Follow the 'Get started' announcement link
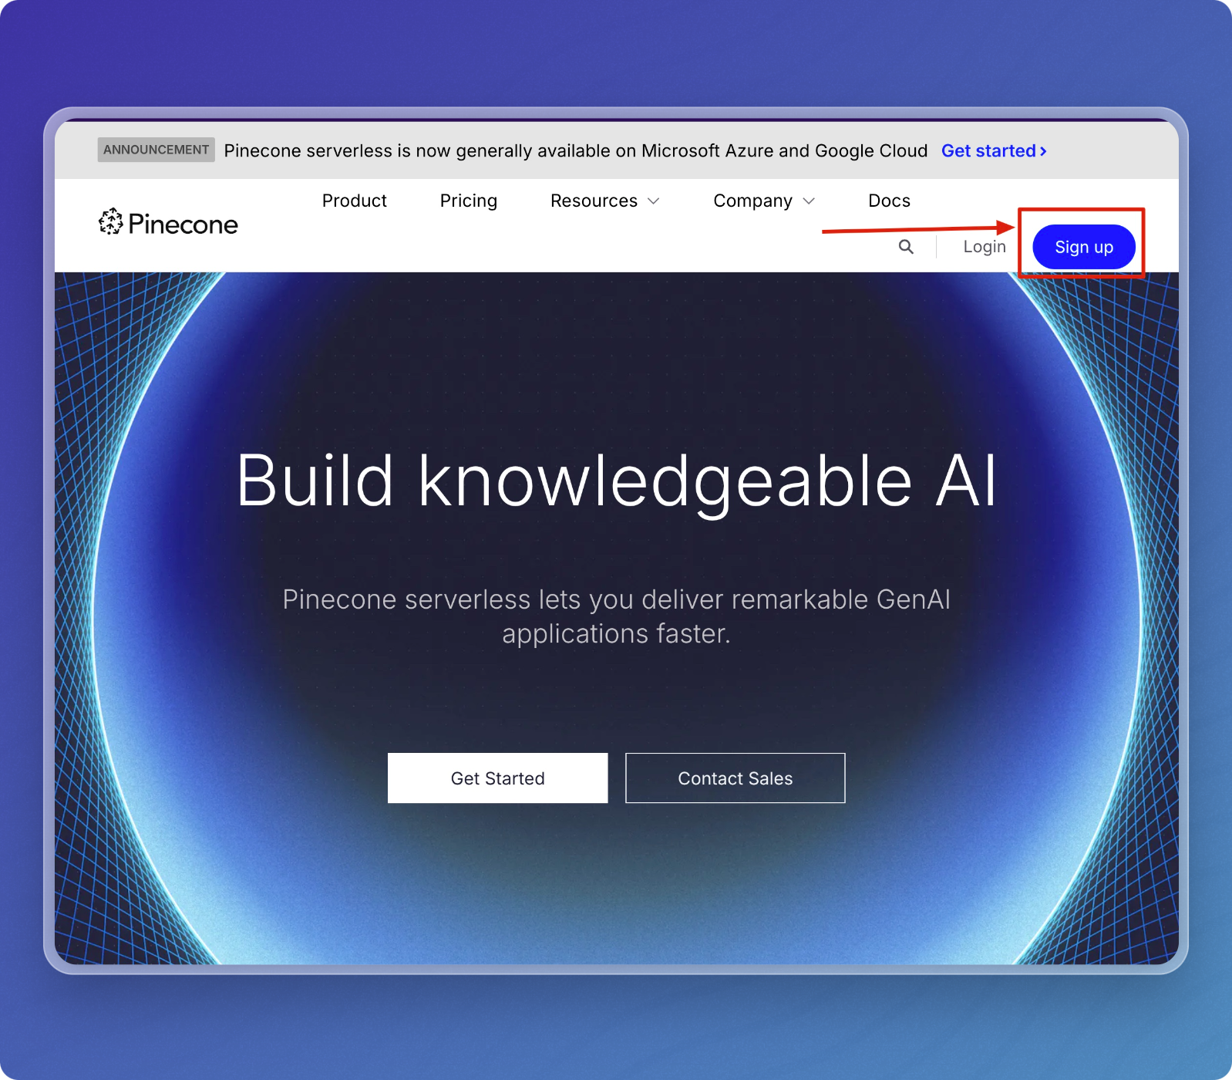 click(994, 150)
